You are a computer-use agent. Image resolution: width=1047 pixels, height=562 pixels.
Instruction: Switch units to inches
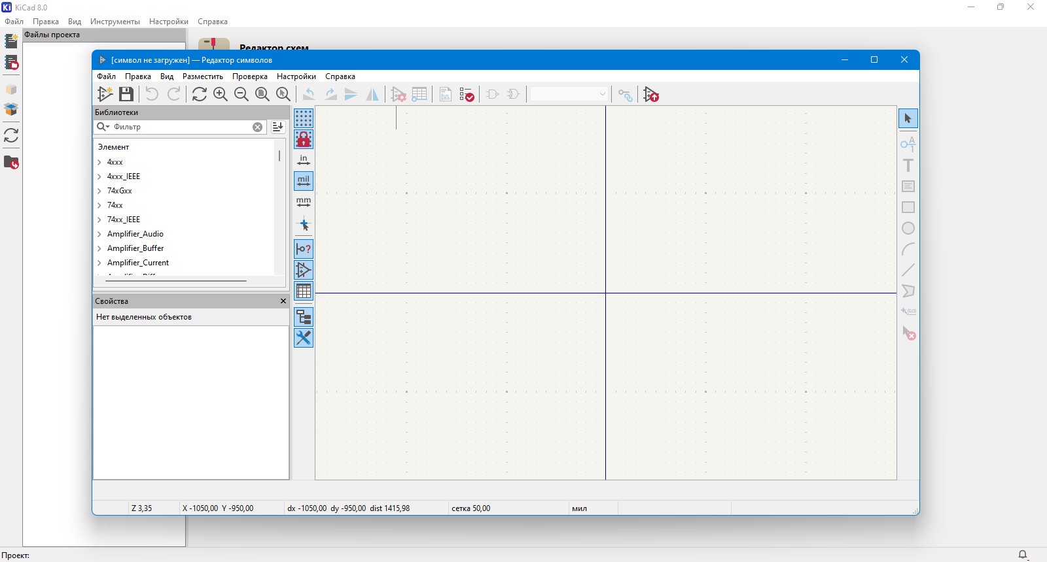click(x=304, y=160)
